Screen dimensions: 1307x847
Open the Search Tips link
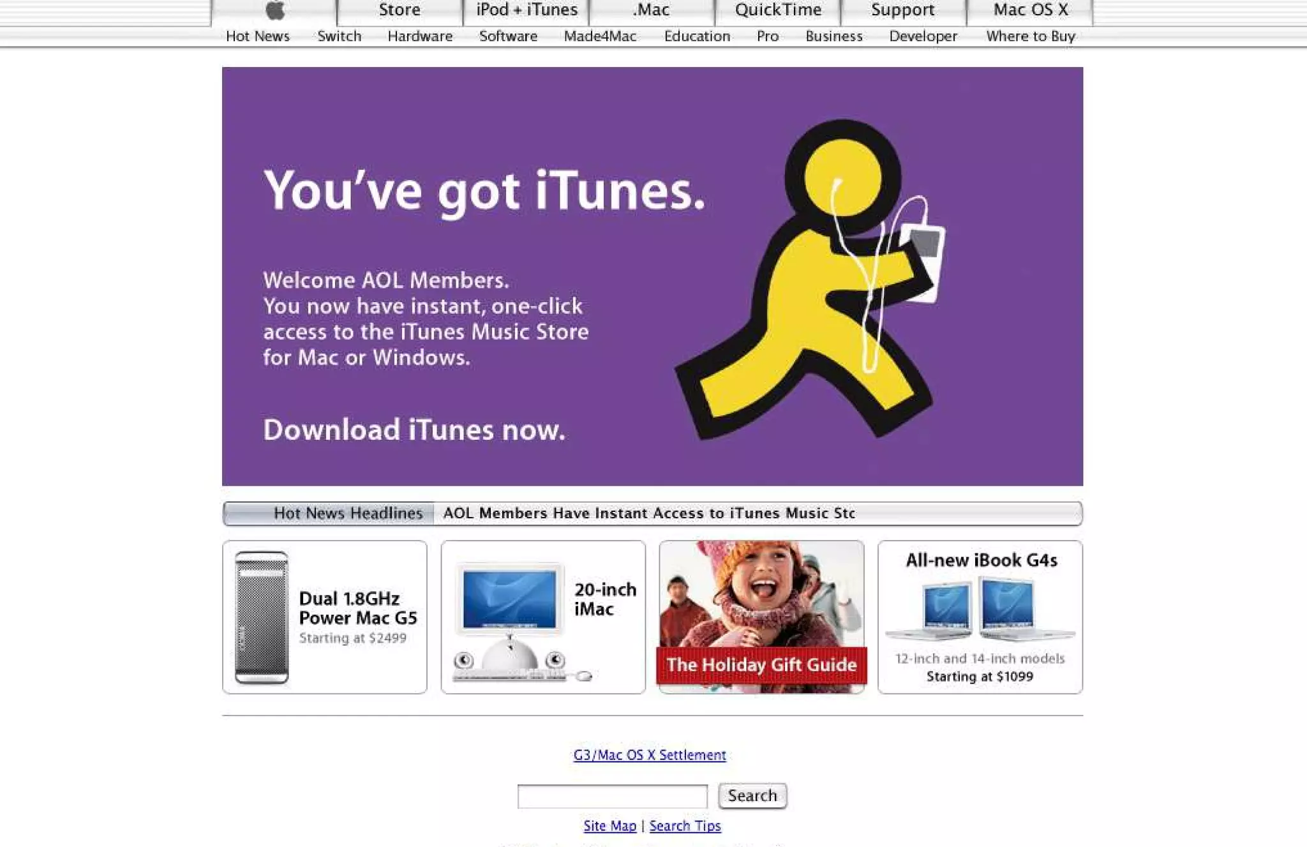(x=685, y=826)
